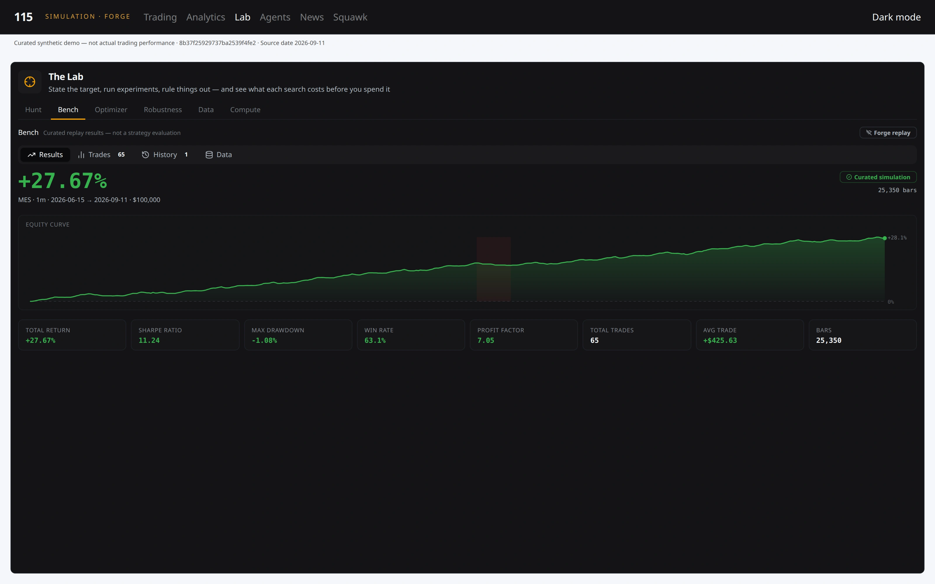Click the Sharpe Ratio 11.24 card

[x=185, y=335]
